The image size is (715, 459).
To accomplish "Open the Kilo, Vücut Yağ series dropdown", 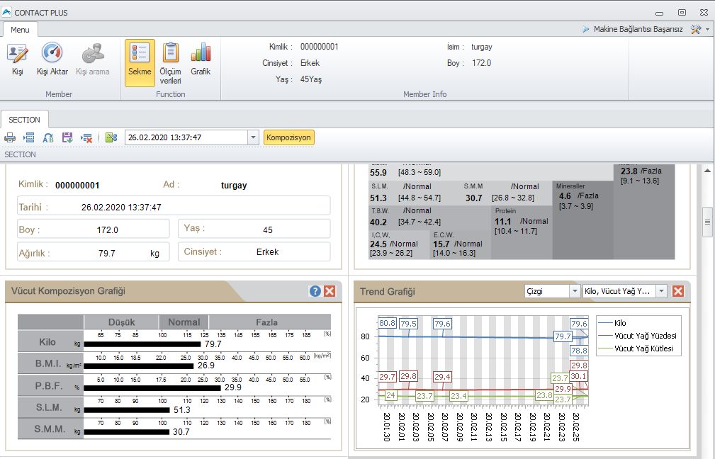I will pos(661,291).
